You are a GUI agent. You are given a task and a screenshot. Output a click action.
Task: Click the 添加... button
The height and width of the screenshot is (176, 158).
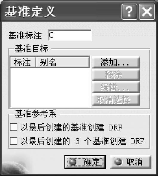(116, 62)
